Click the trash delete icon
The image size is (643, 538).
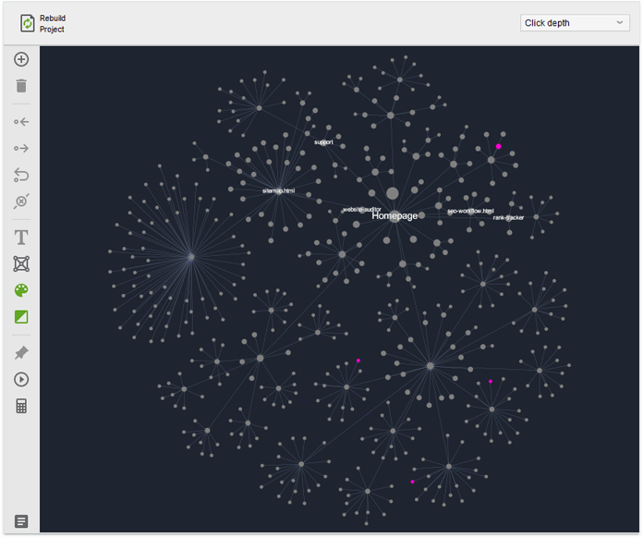21,86
